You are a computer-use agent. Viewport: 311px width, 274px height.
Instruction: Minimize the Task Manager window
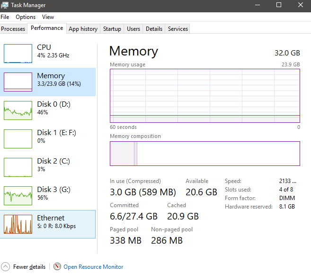click(258, 5)
